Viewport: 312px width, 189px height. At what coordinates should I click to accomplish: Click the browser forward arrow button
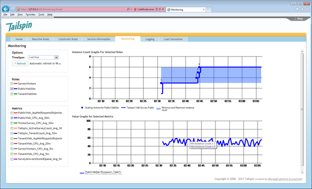coord(12,9)
